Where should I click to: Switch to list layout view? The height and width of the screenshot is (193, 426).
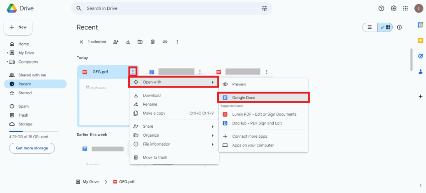pyautogui.click(x=370, y=27)
